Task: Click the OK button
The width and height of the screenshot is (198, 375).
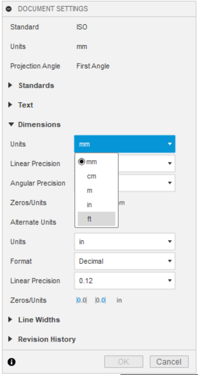Action: pos(124,362)
